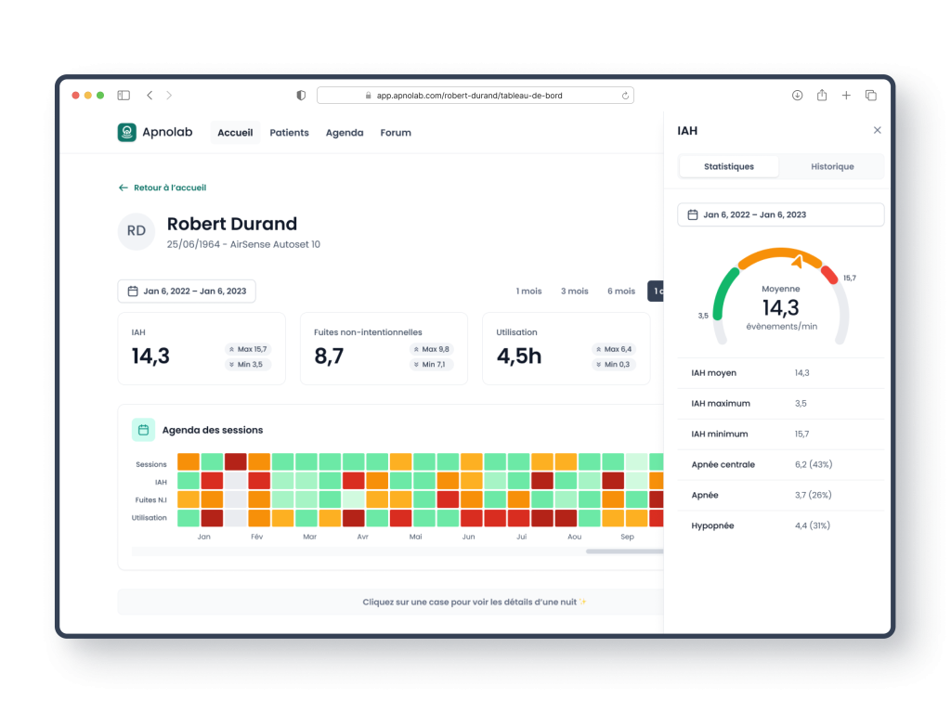Select the 3 mois period
The height and width of the screenshot is (713, 951).
(574, 292)
